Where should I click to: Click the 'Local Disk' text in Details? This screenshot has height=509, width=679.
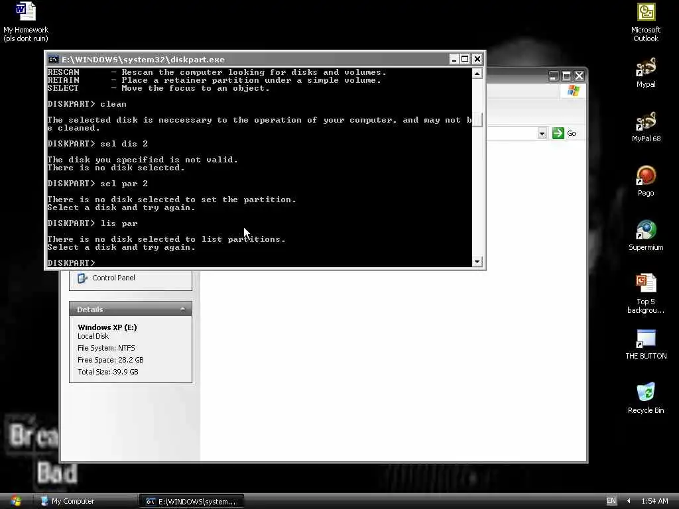coord(93,336)
